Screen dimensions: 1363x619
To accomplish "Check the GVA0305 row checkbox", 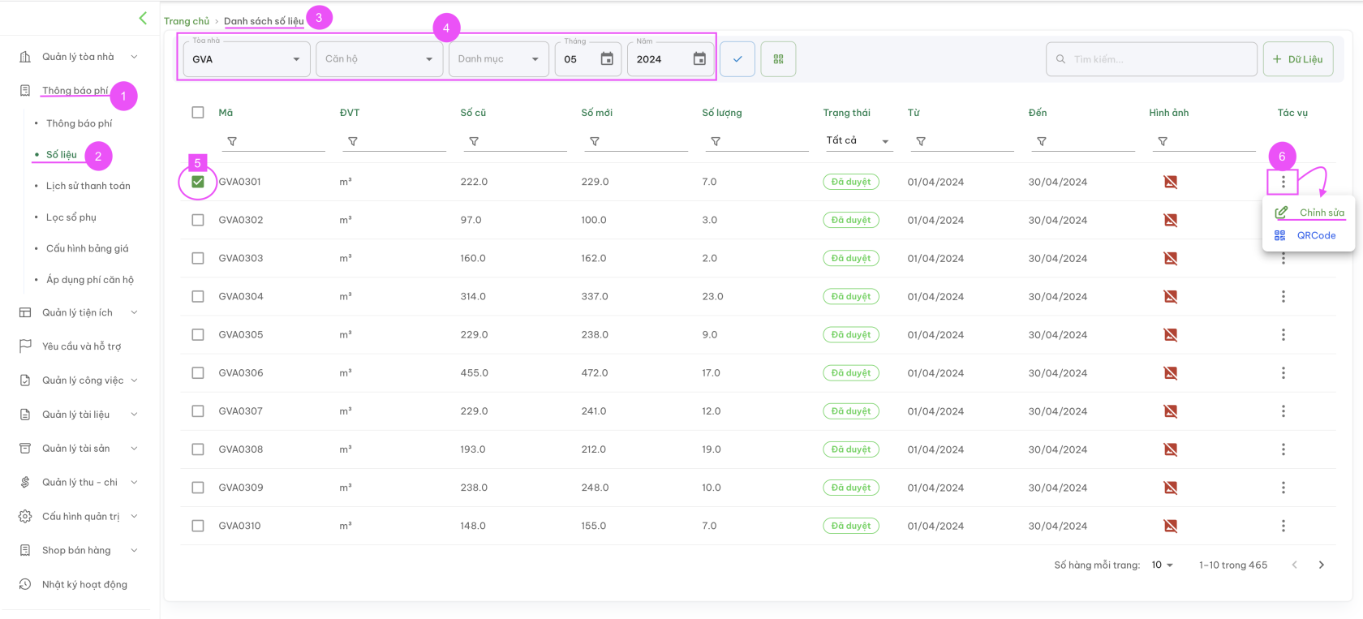I will (198, 334).
